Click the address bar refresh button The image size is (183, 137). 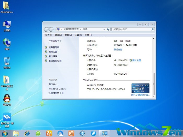click(x=108, y=29)
